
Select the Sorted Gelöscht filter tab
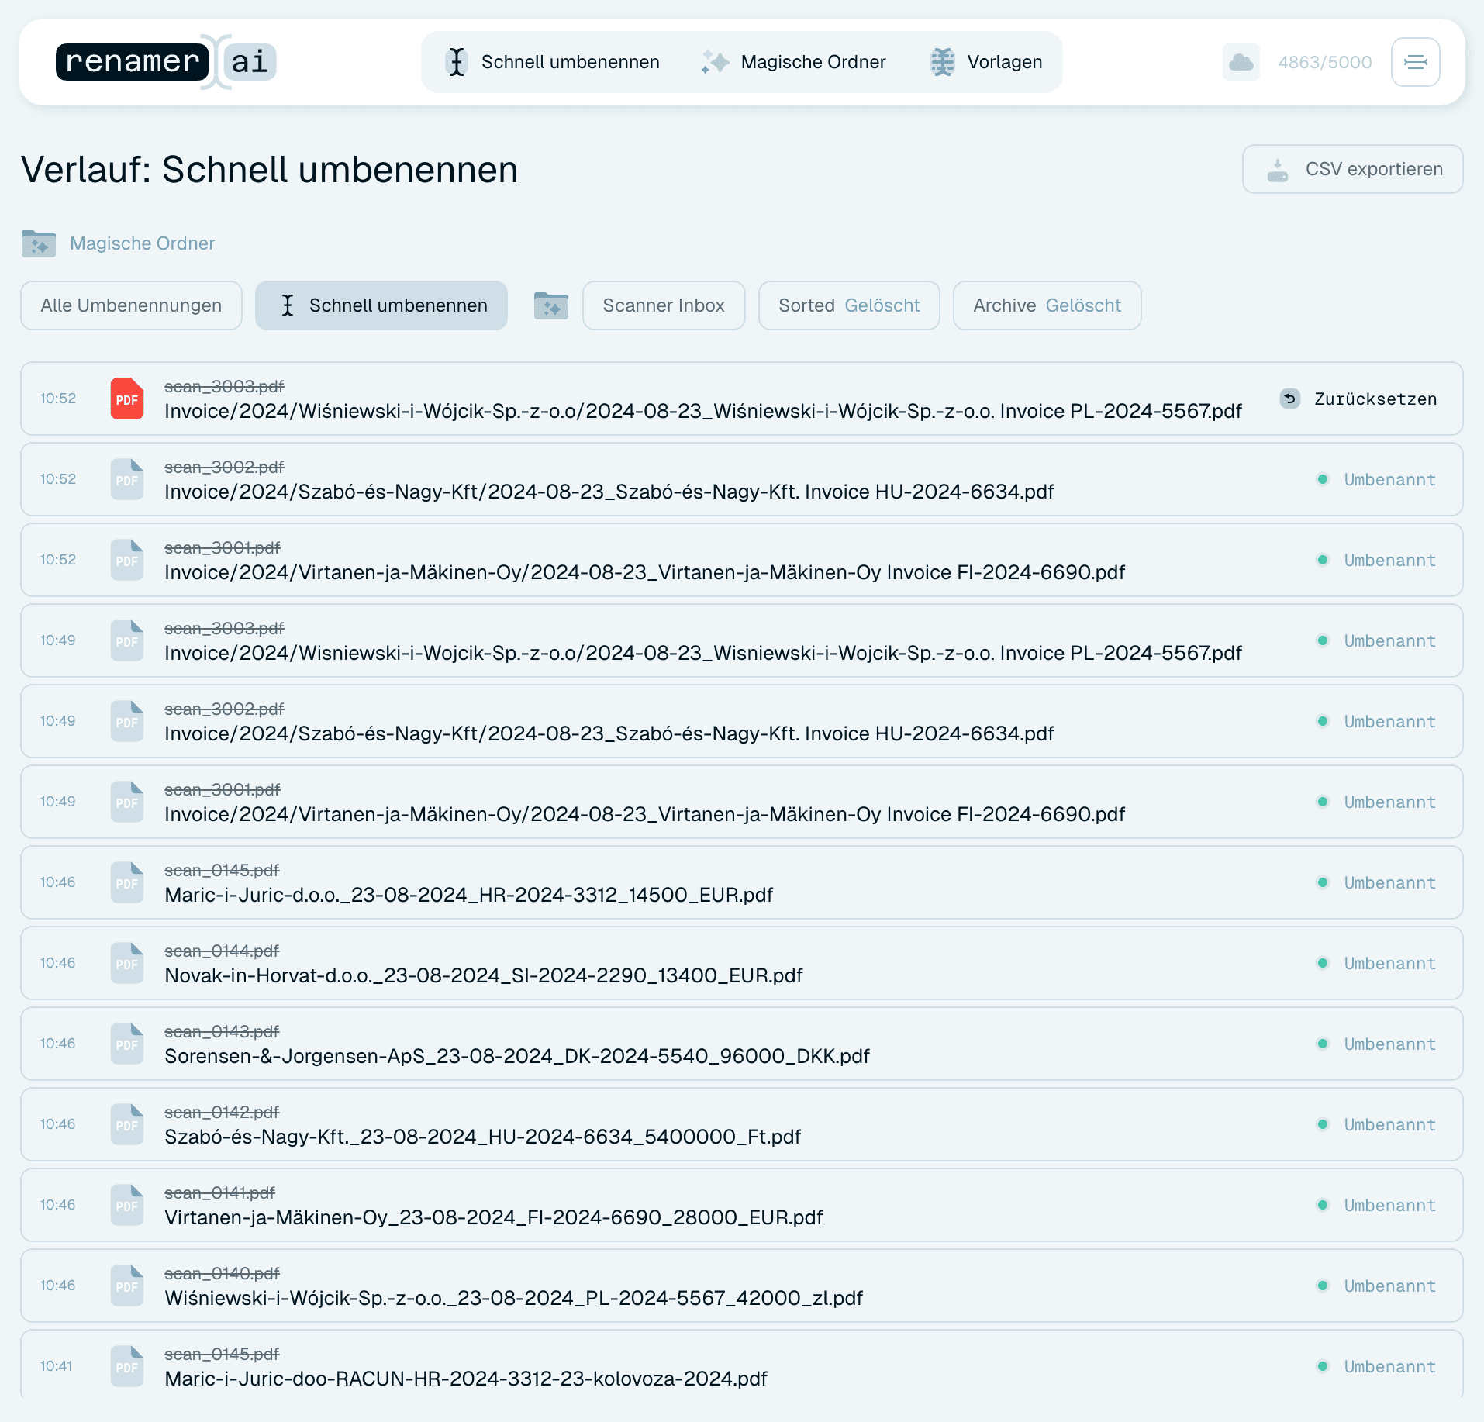click(849, 305)
